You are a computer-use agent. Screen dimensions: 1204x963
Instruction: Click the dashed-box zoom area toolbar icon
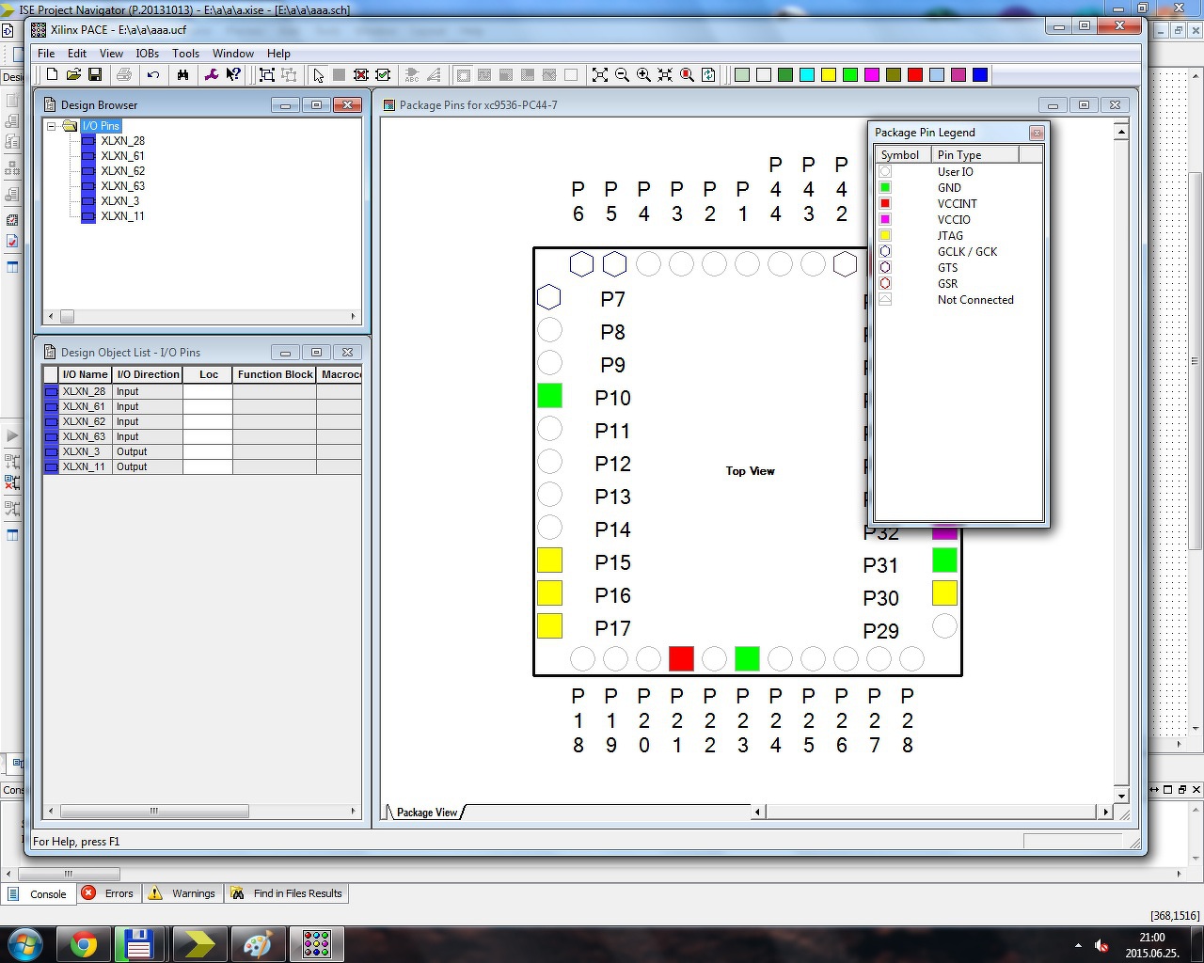tap(267, 75)
